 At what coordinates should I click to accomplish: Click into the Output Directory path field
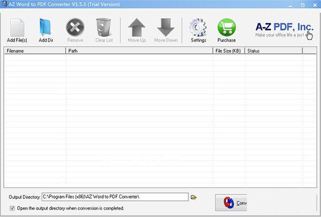click(115, 197)
